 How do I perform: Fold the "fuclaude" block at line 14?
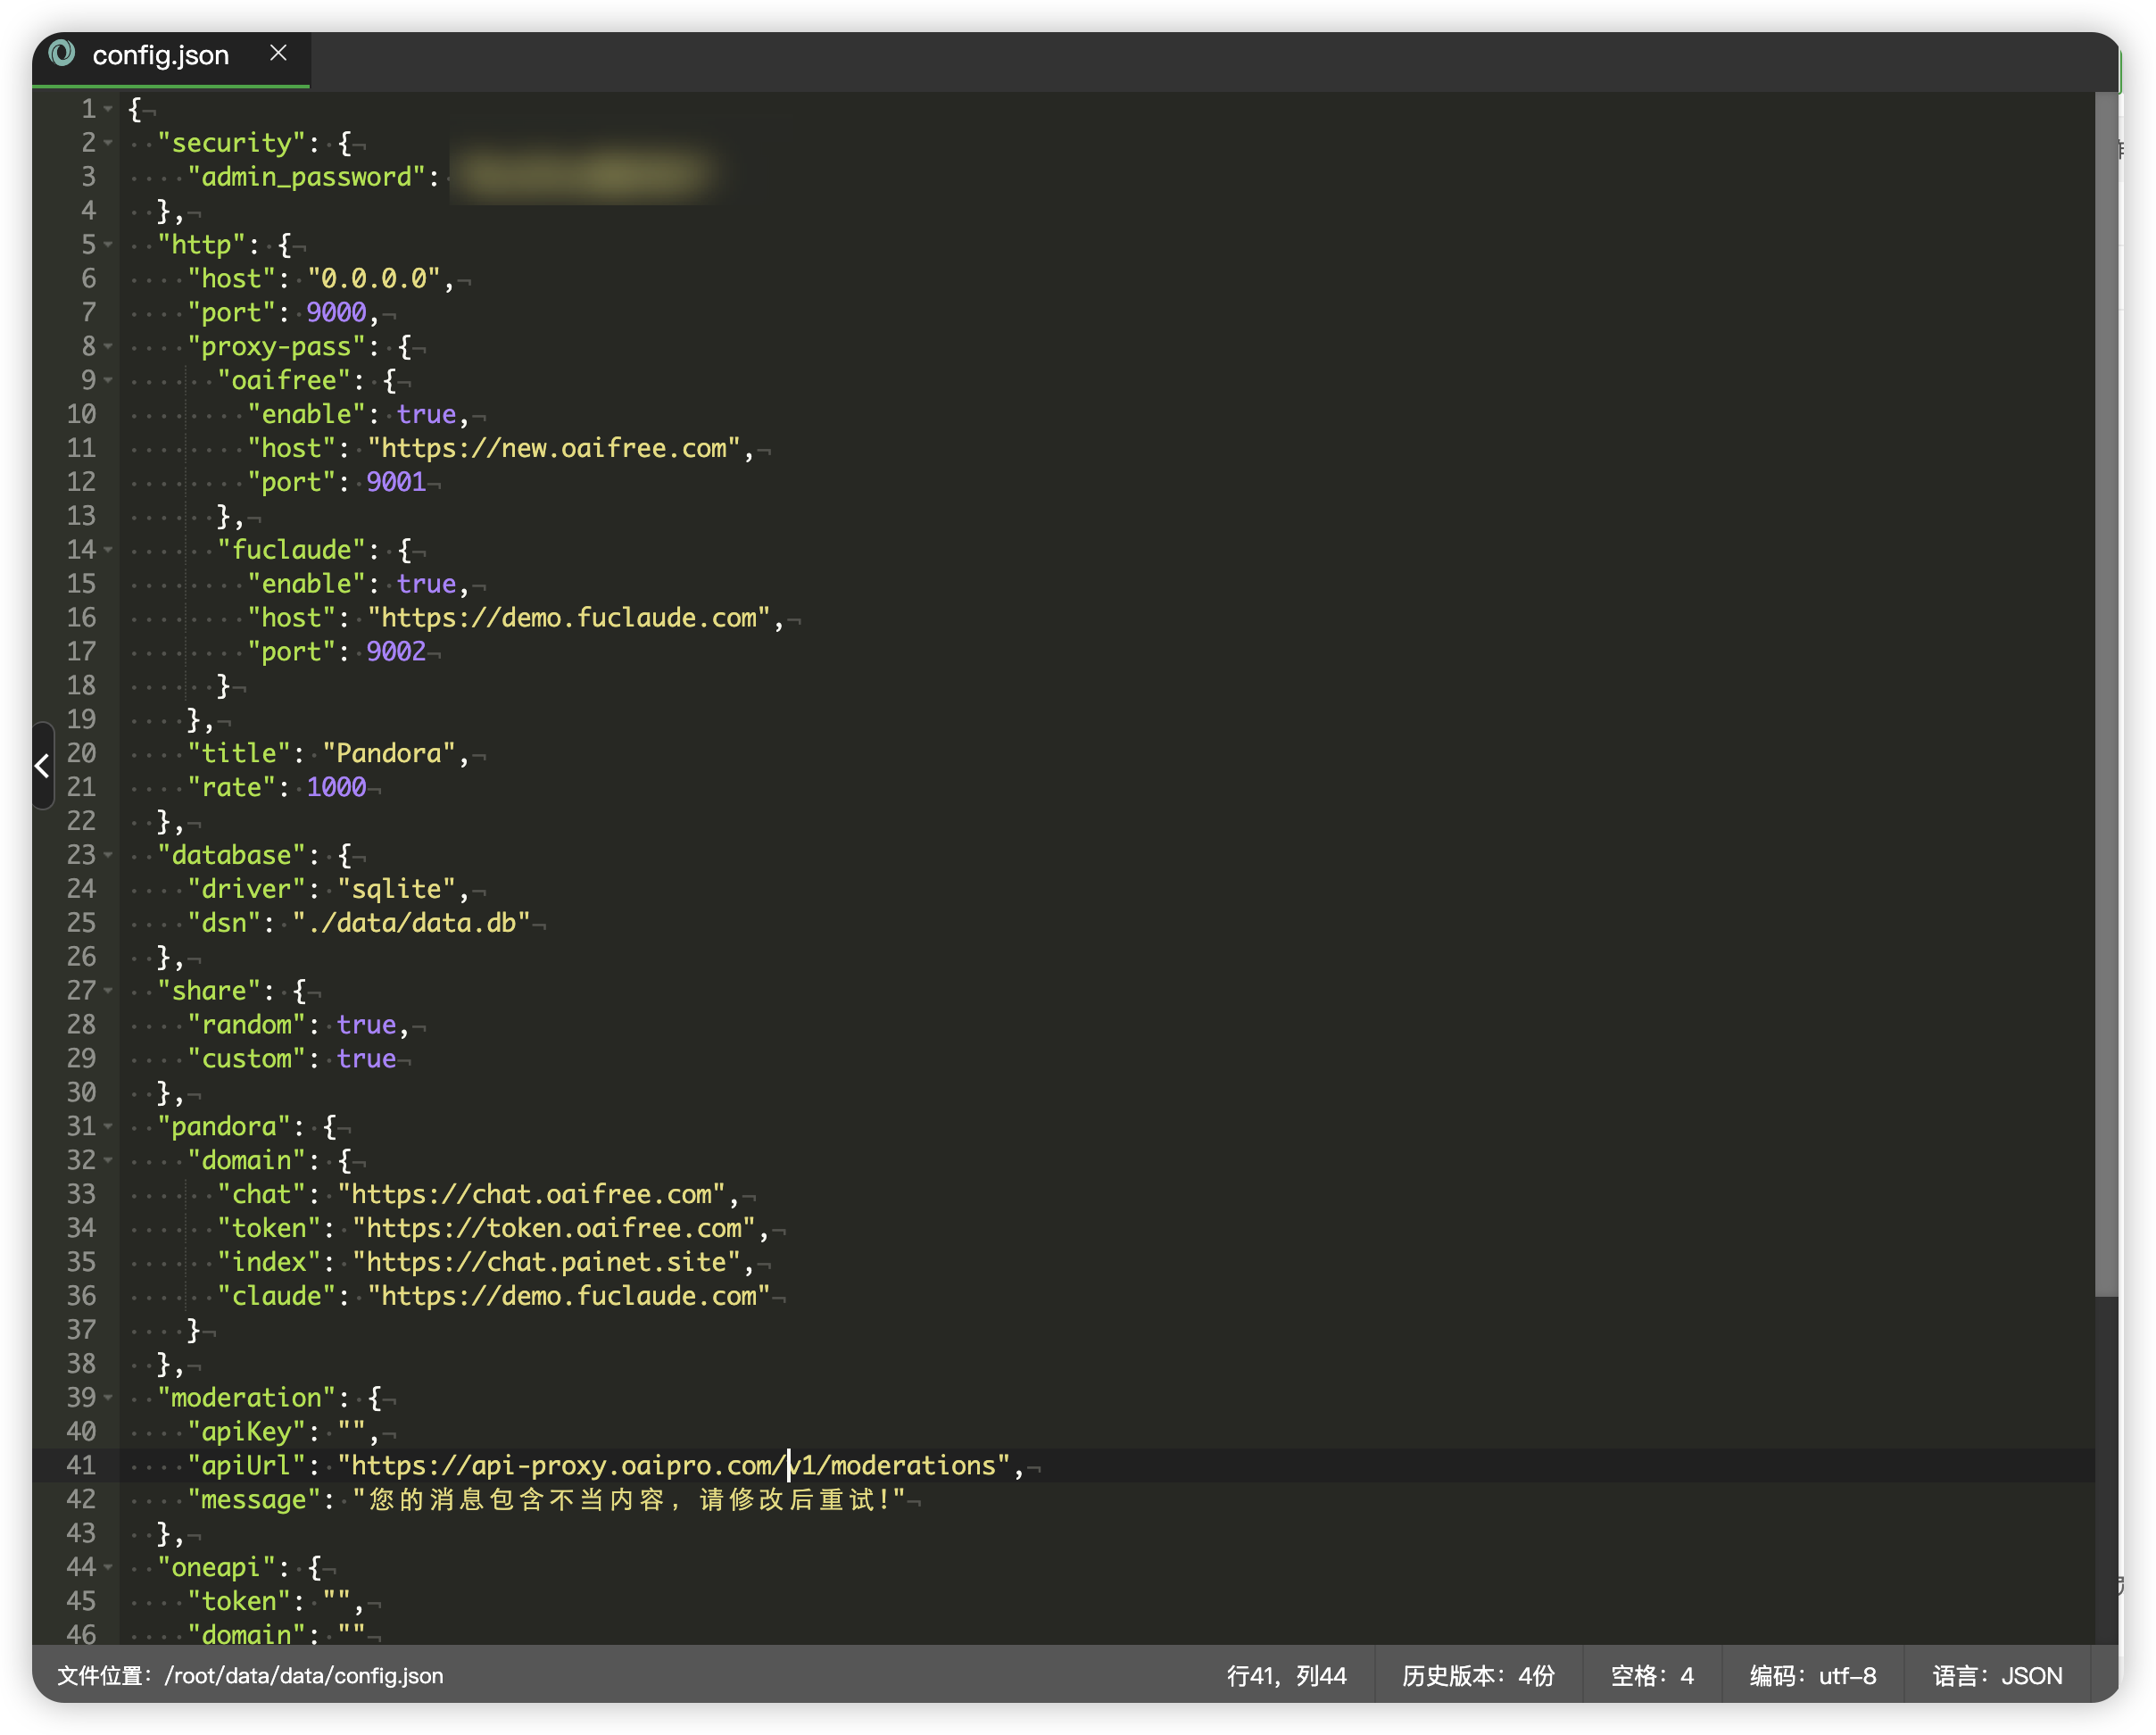(108, 550)
